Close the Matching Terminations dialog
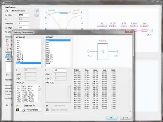 [x=129, y=32]
